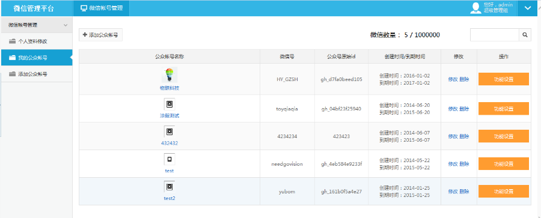Screen dimensions: 541x218
Task: Click the gh_04bf23f25940 cell
Action: click(x=341, y=109)
